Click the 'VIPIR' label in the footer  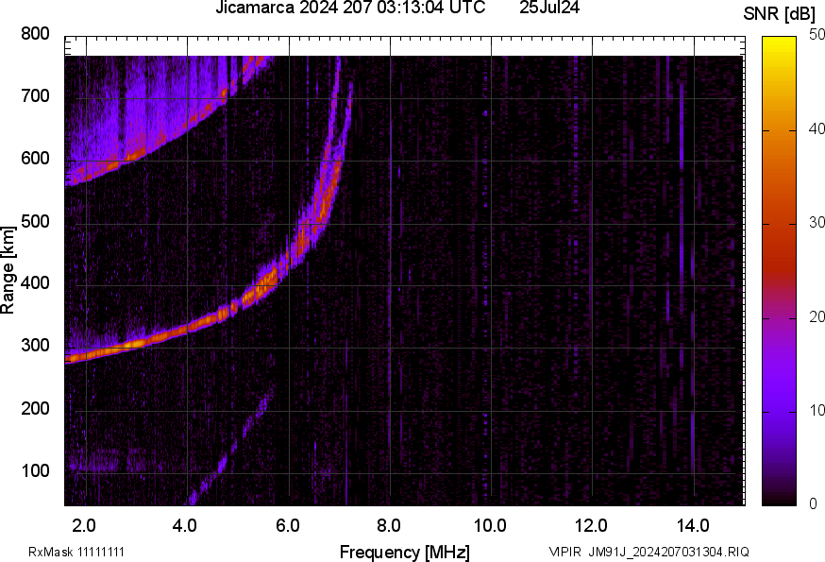565,552
